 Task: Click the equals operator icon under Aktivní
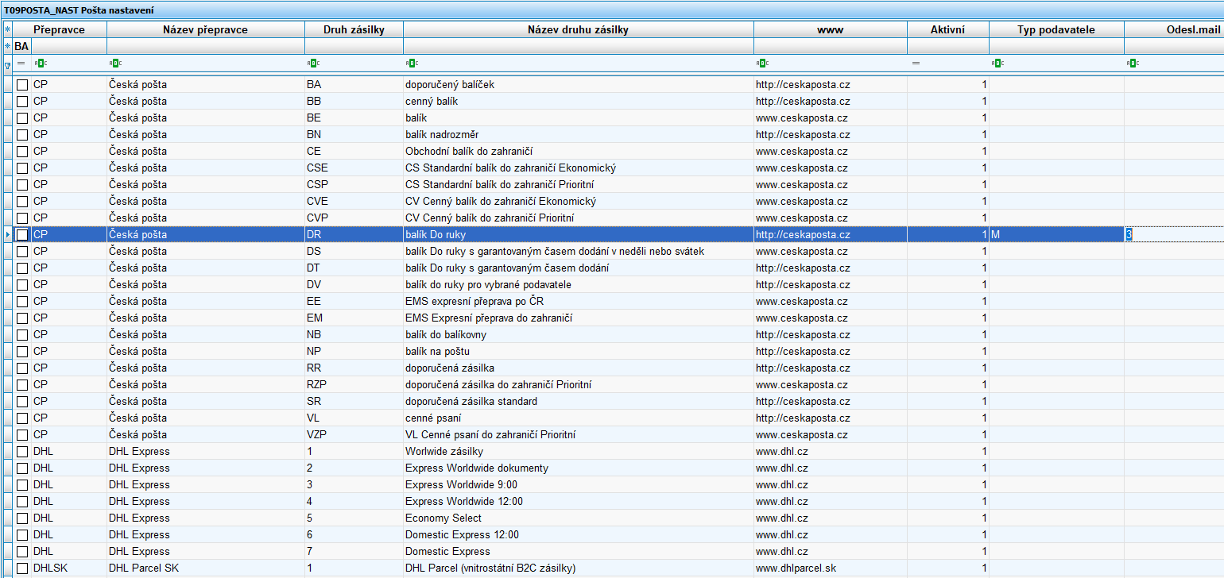coord(916,63)
